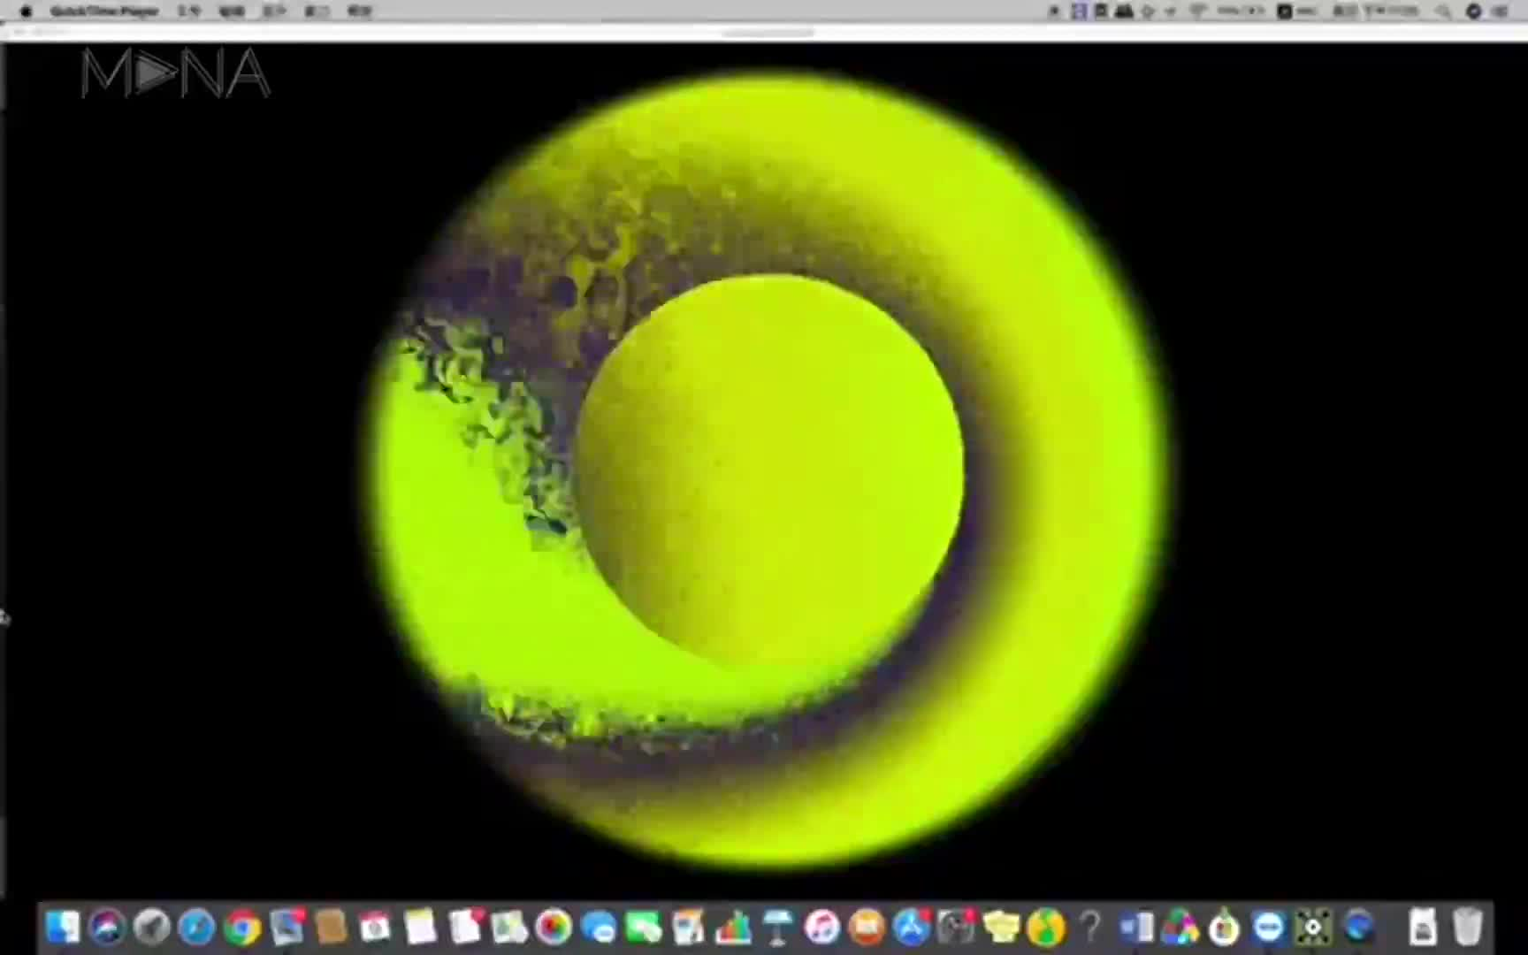This screenshot has width=1528, height=955.
Task: Open the Trash in the Dock
Action: [1468, 928]
